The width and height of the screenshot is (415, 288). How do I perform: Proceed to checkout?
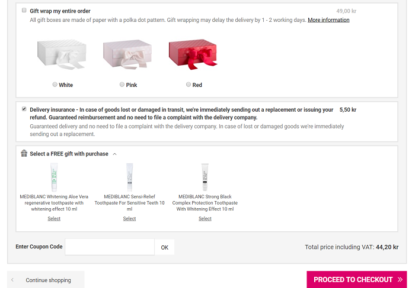pyautogui.click(x=356, y=280)
